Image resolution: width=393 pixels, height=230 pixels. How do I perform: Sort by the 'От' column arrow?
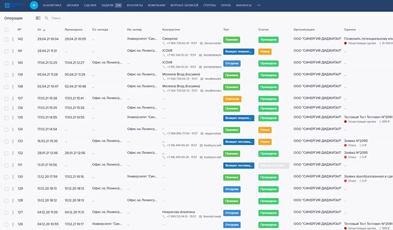[x=44, y=30]
